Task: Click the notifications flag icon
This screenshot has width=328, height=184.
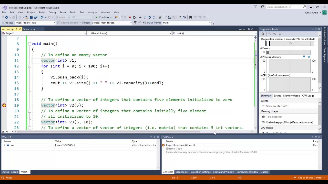Action: coord(255,7)
